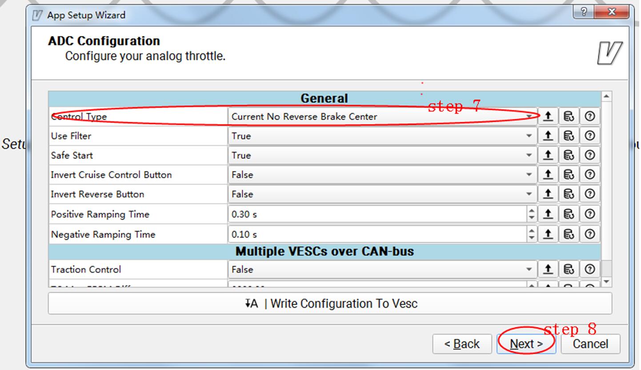Image resolution: width=641 pixels, height=370 pixels.
Task: Expand the Use Filter dropdown
Action: click(x=382, y=136)
